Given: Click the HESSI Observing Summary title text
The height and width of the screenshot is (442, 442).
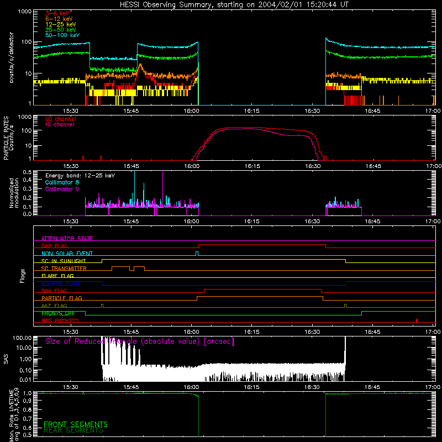Looking at the screenshot, I should pos(234,5).
